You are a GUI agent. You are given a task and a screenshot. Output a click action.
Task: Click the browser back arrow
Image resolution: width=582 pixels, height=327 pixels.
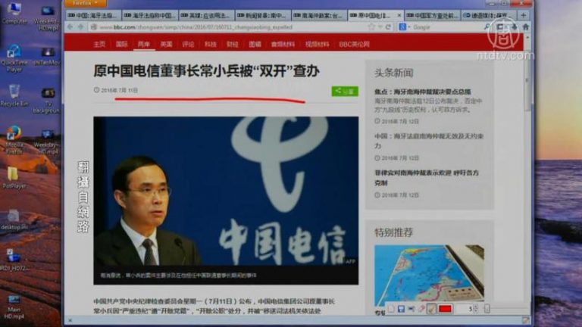pyautogui.click(x=70, y=27)
